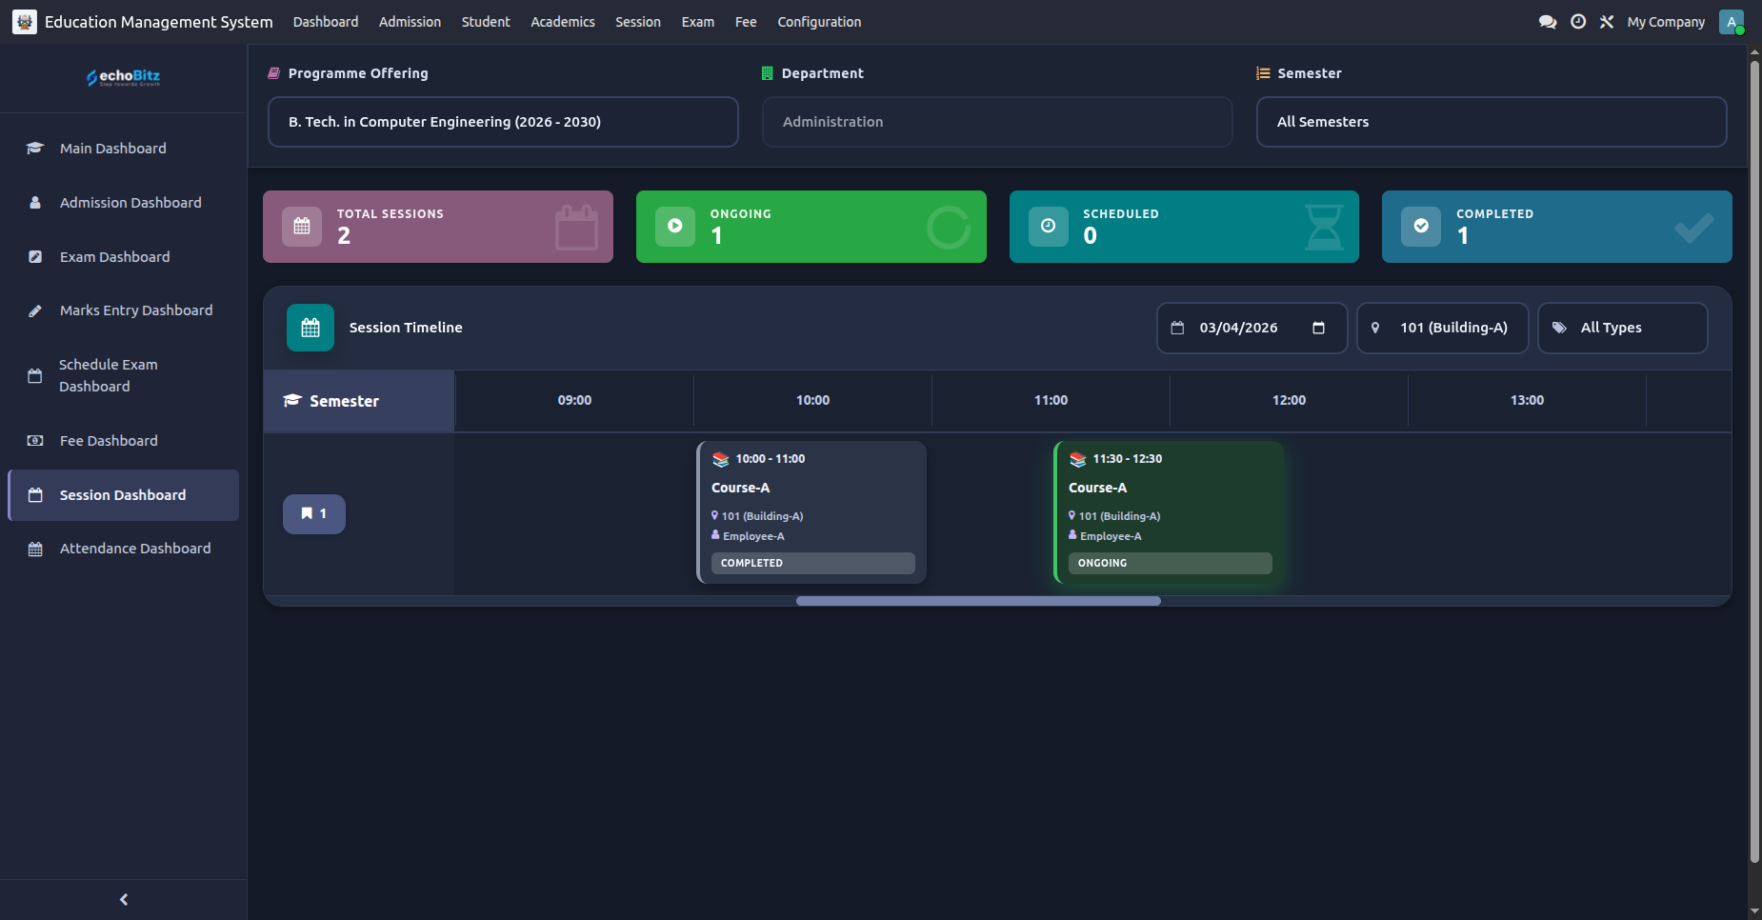Open the Programme Offering dropdown
This screenshot has width=1762, height=920.
pyautogui.click(x=503, y=122)
